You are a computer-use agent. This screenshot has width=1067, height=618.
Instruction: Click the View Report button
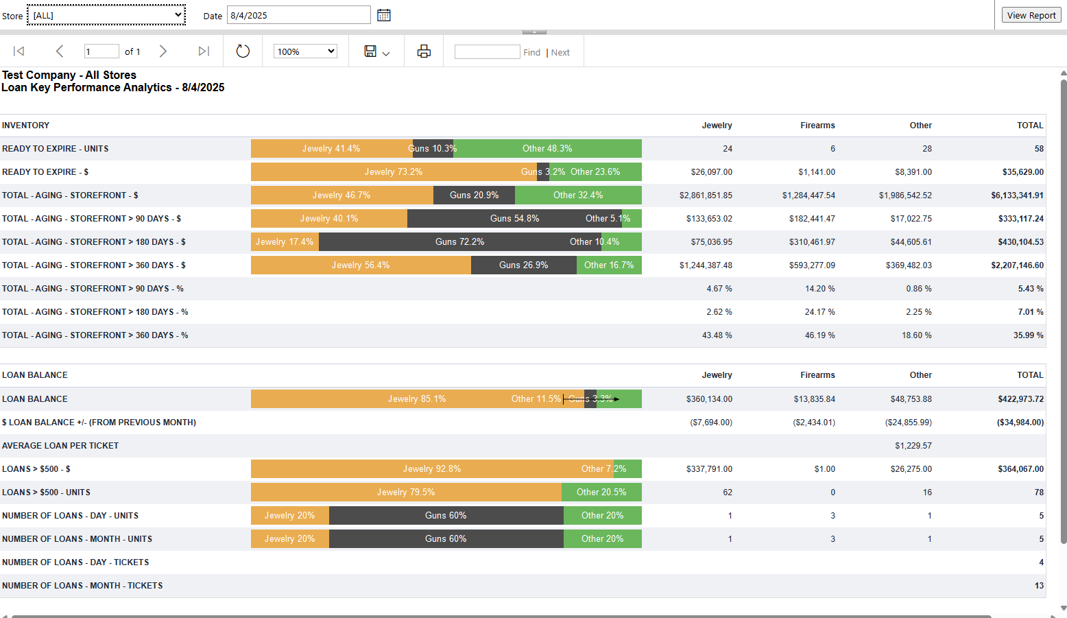(1031, 15)
